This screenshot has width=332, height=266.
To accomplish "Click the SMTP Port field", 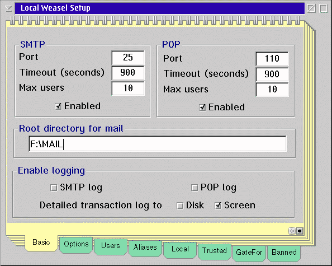I will coord(128,58).
